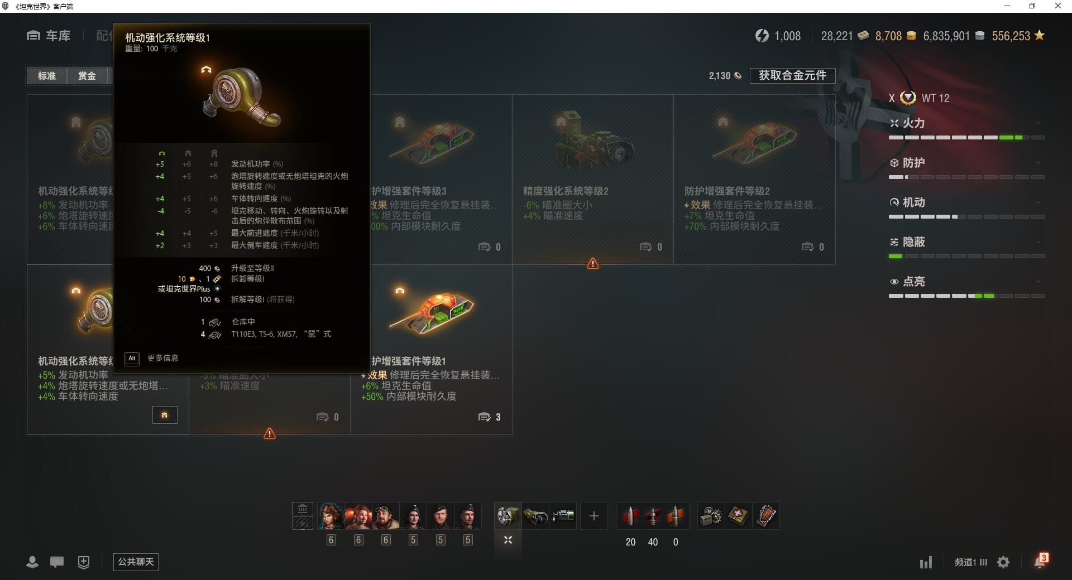
Task: Click the upgrade button on 机动强化系统 card
Action: point(165,415)
